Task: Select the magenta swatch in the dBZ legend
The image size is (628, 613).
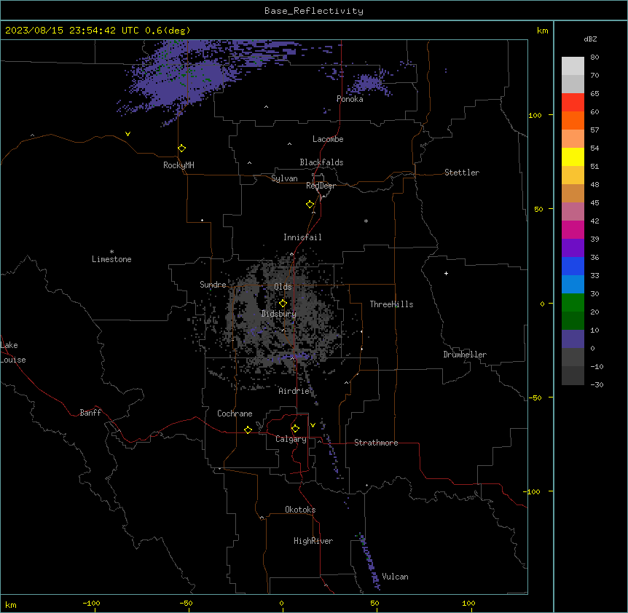Action: tap(573, 229)
